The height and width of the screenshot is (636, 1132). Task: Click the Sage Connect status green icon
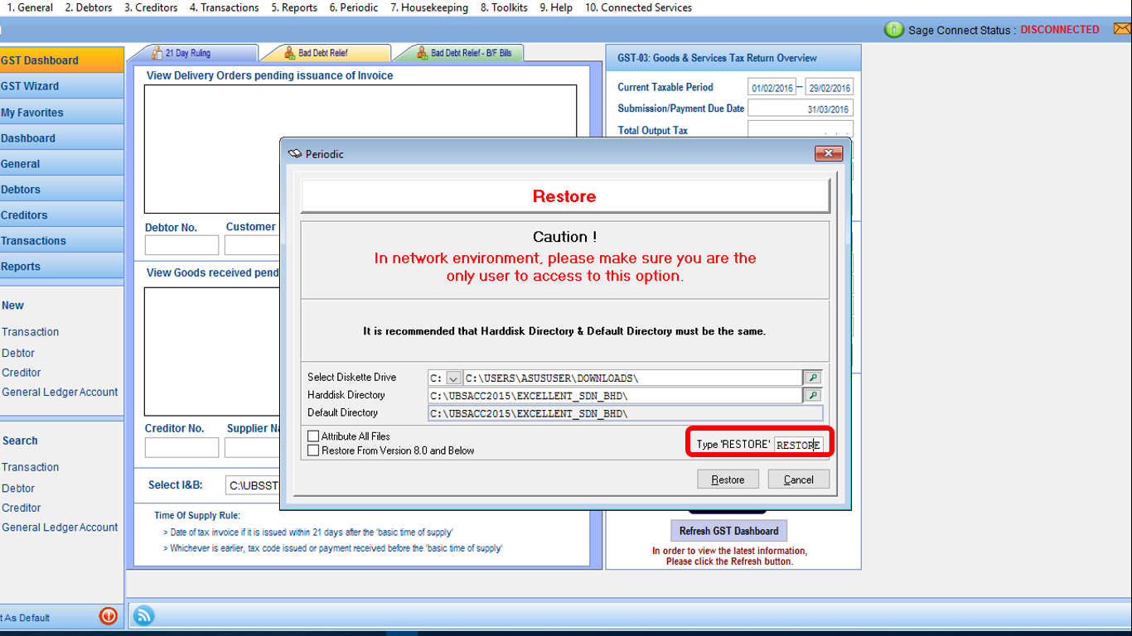point(894,30)
